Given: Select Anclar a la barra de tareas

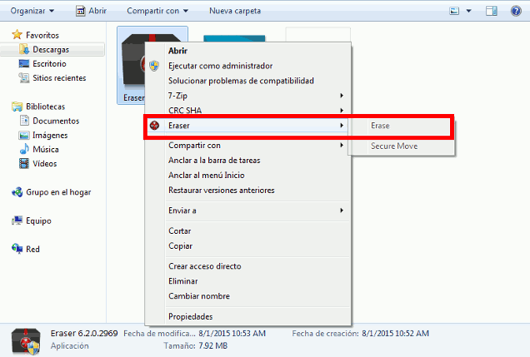Looking at the screenshot, I should pos(214,161).
